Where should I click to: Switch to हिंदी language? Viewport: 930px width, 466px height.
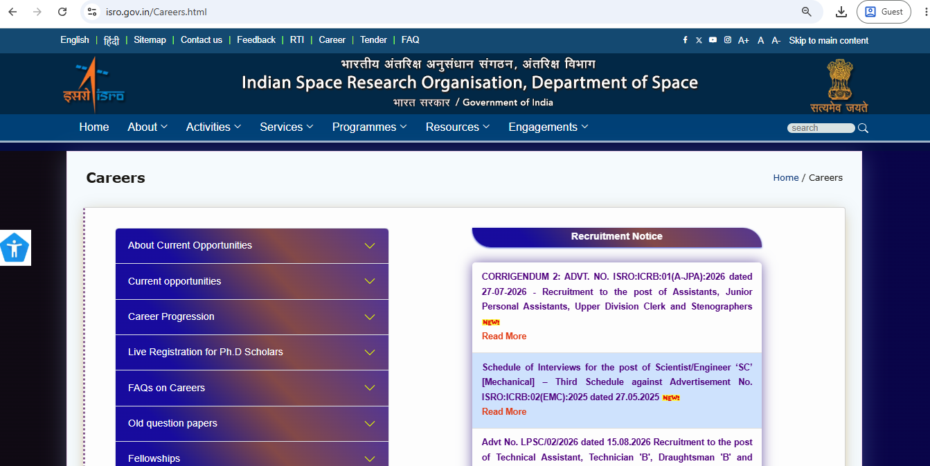click(x=111, y=40)
